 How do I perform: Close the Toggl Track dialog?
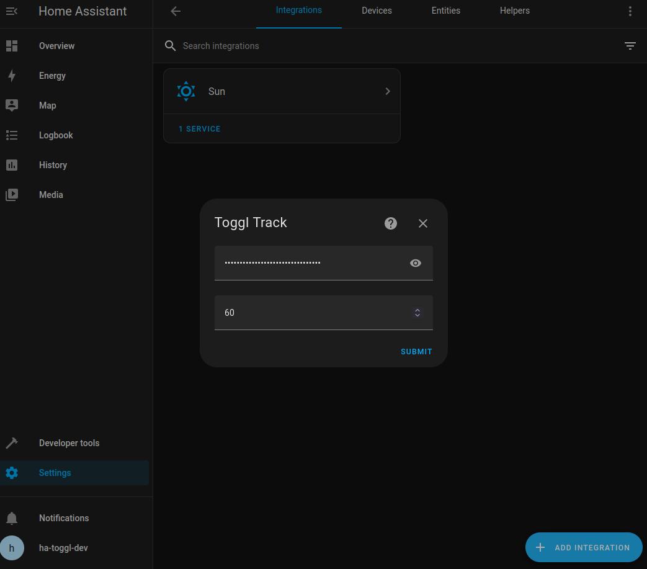(x=423, y=223)
